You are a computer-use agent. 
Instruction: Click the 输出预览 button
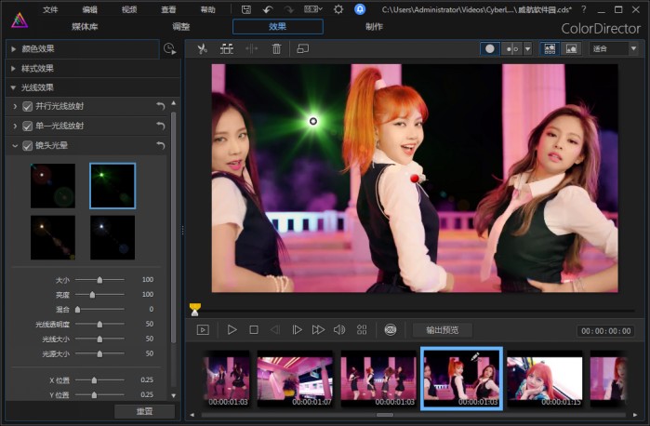443,330
